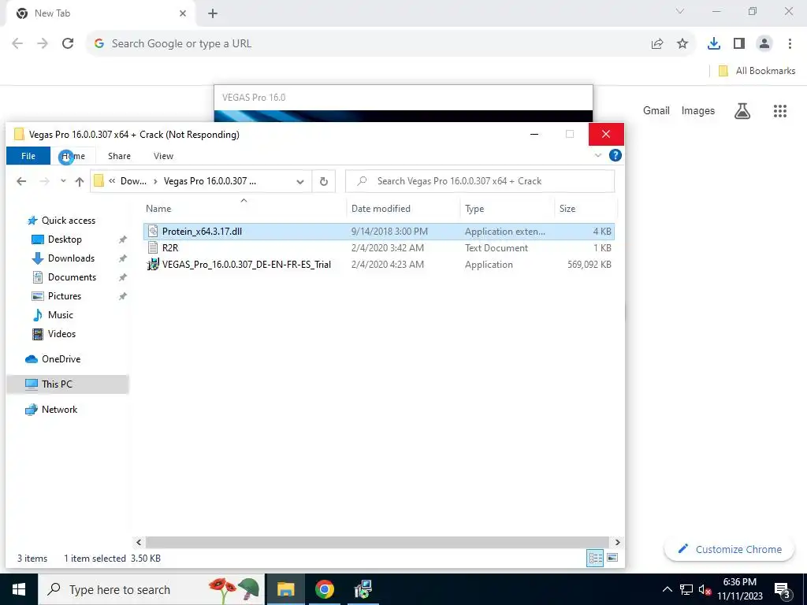807x605 pixels.
Task: Open File Explorer from the taskbar
Action: [285, 589]
